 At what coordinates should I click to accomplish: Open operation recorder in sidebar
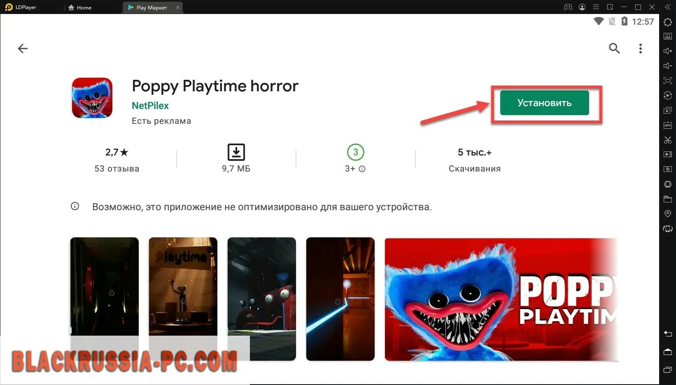(x=668, y=95)
